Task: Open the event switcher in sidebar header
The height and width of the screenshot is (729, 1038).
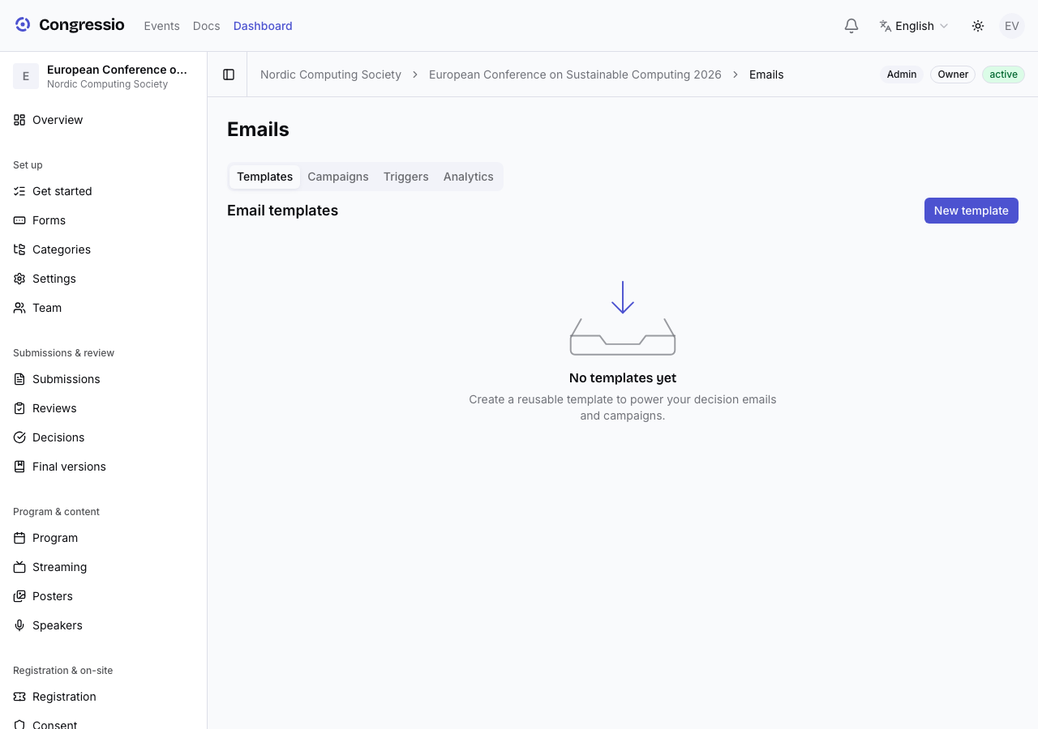Action: pos(104,76)
